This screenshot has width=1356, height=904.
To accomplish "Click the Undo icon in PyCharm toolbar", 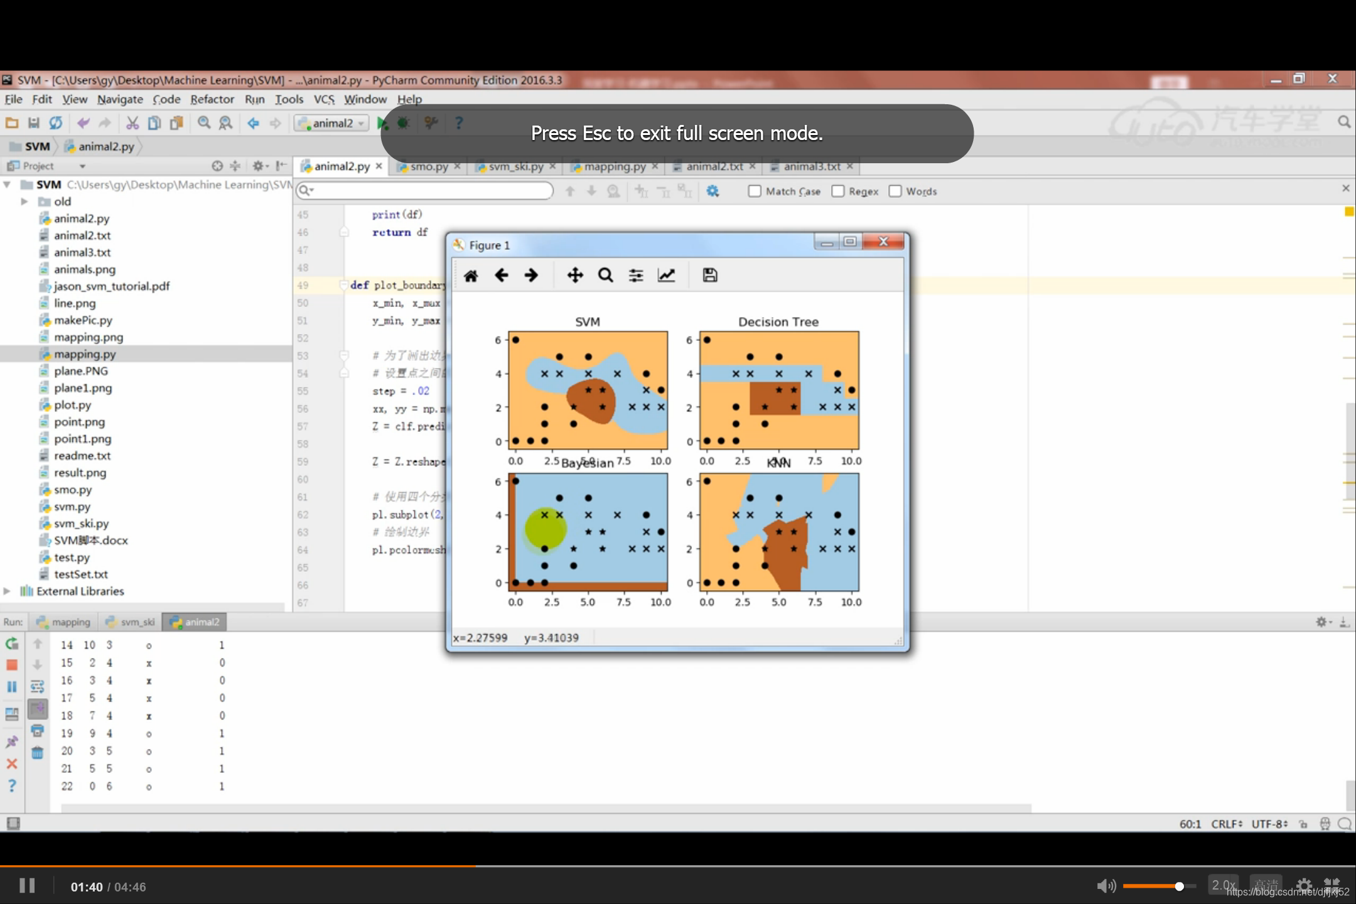I will [x=83, y=123].
